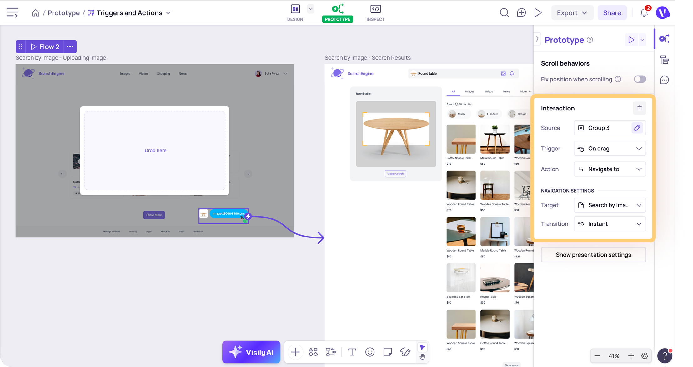
Task: Click Show presentation settings button
Action: click(593, 255)
